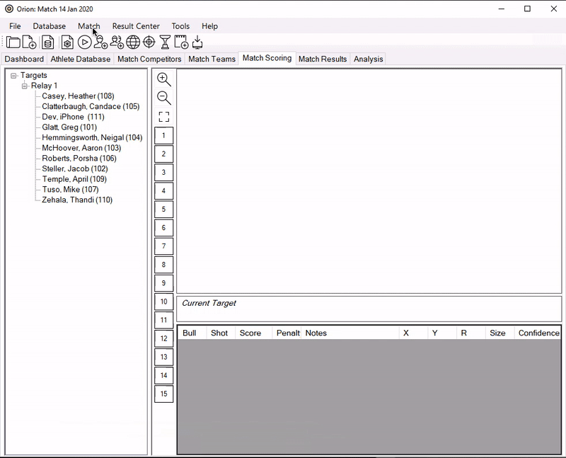Click the new file toolbar icon

pos(30,42)
